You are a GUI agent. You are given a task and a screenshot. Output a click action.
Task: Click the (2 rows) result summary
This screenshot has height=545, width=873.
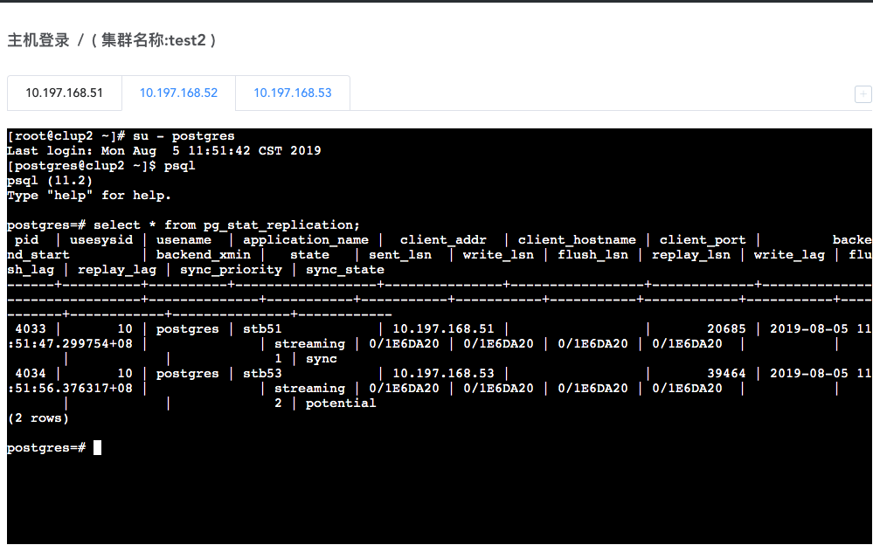coord(38,418)
